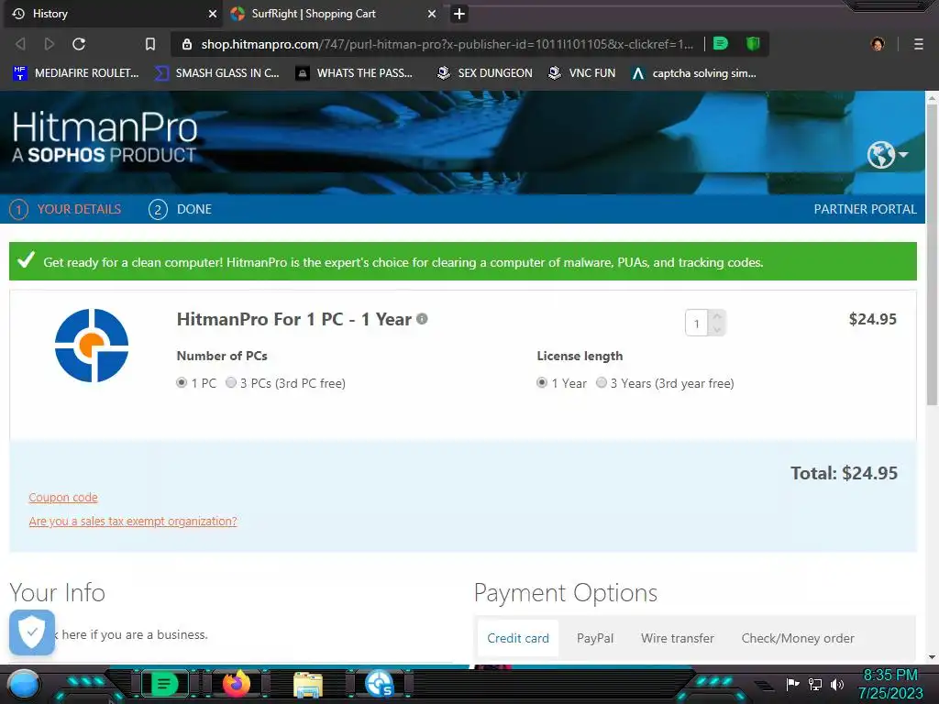
Task: Select the DONE step
Action: point(181,210)
